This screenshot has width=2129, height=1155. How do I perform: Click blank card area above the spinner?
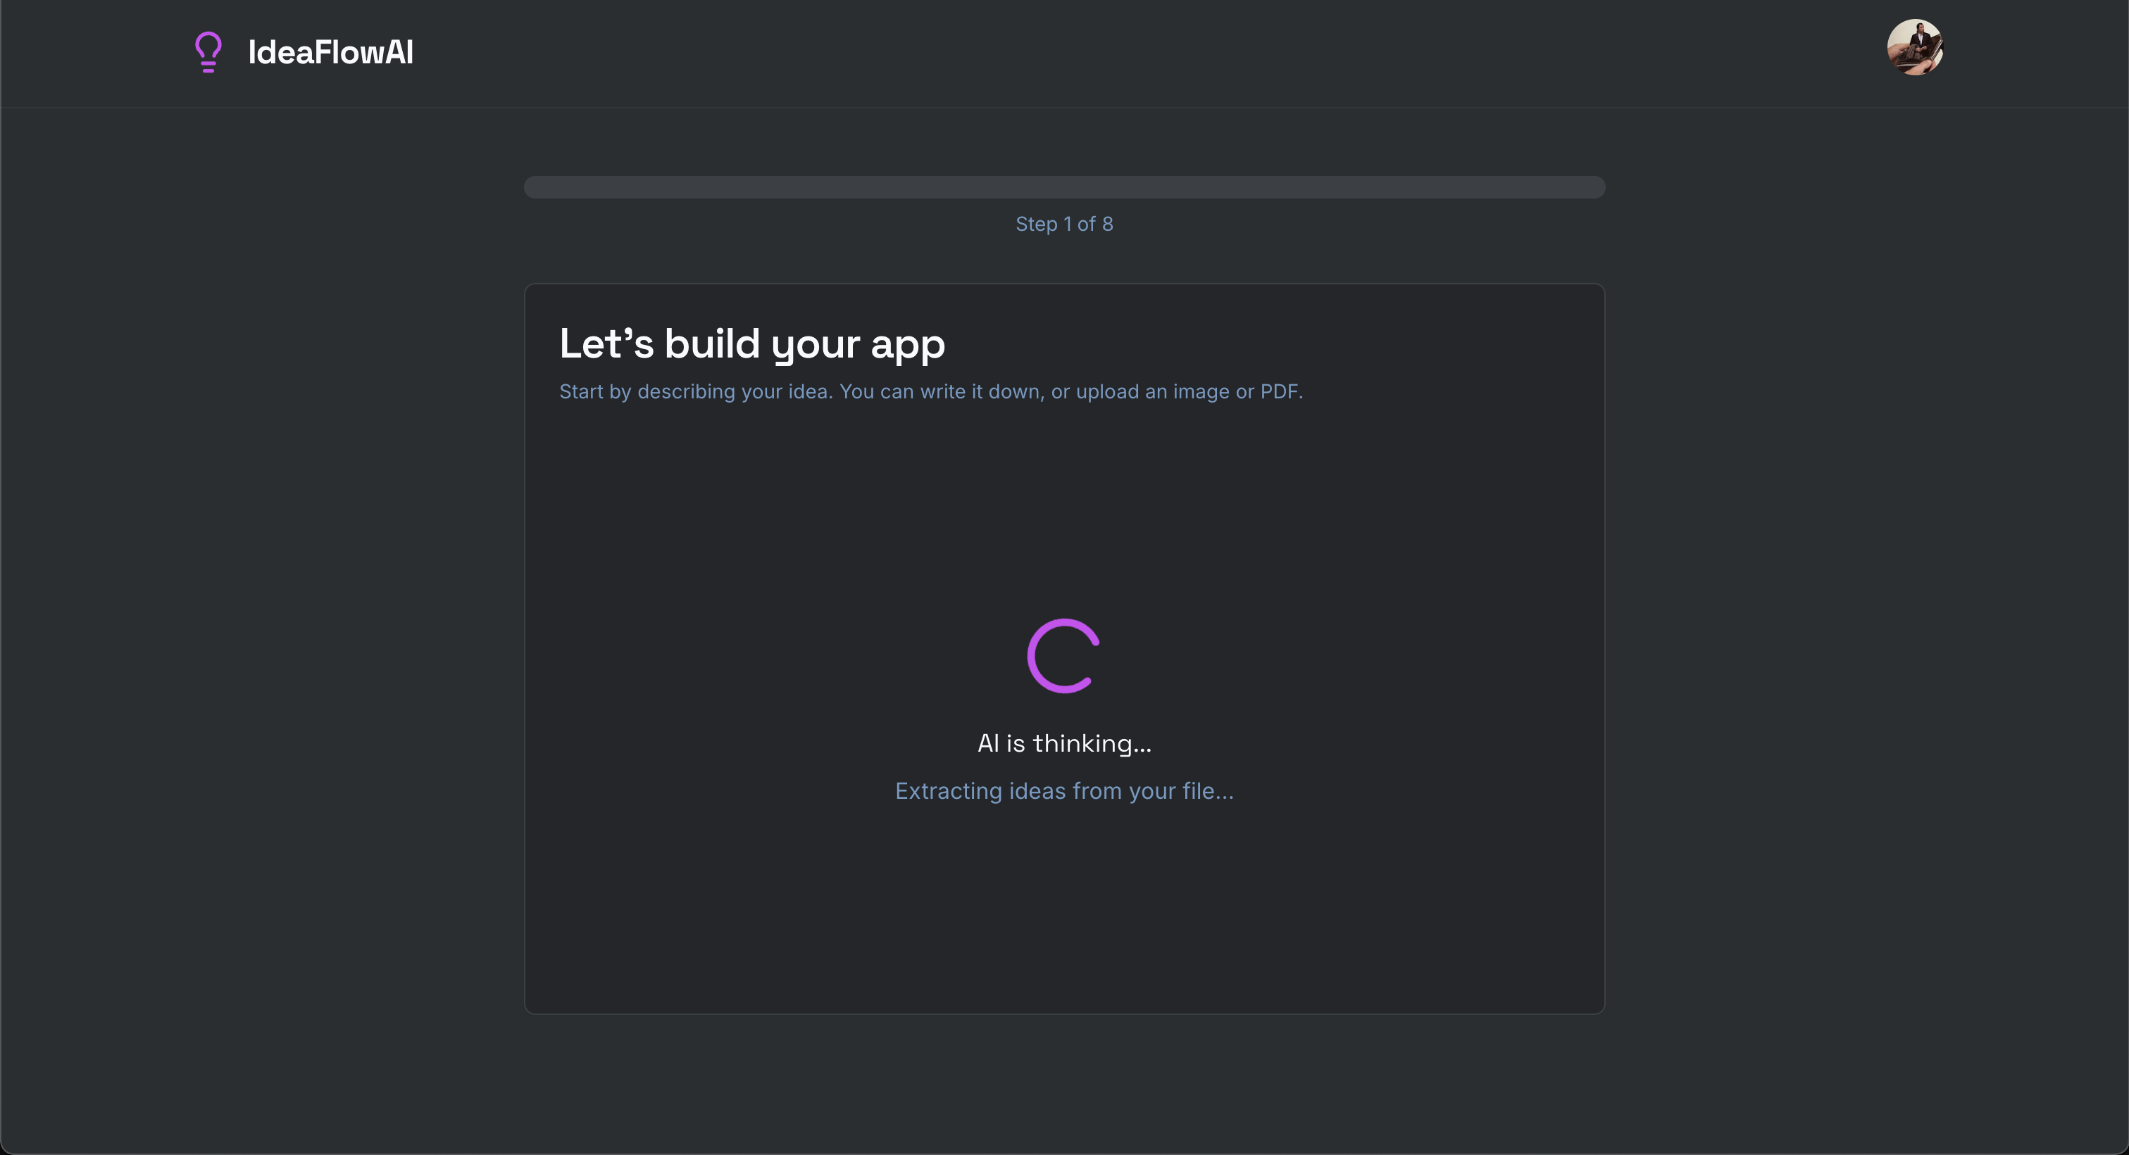pyautogui.click(x=1063, y=512)
